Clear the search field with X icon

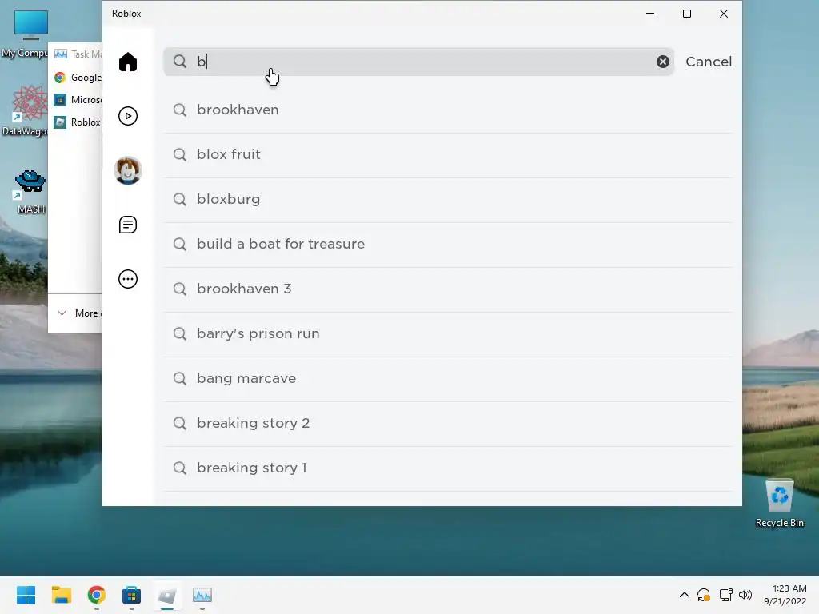coord(663,62)
